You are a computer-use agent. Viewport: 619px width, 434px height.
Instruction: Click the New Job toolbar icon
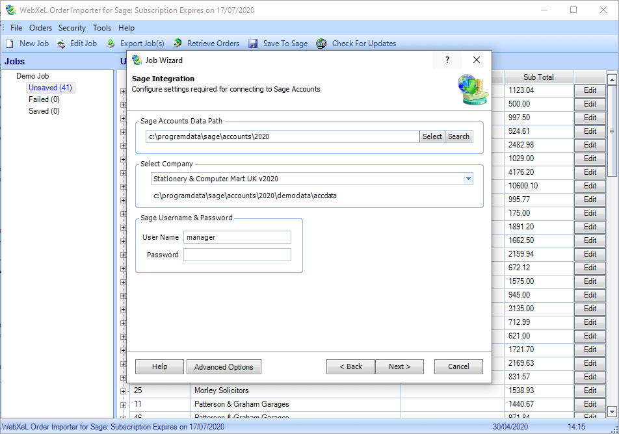[10, 44]
